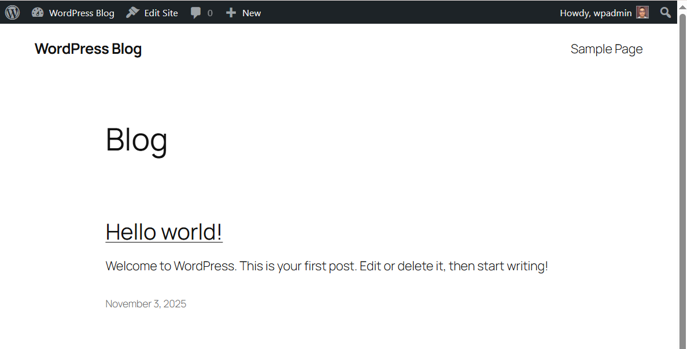
Task: Click the wpadmin avatar picture
Action: 642,12
